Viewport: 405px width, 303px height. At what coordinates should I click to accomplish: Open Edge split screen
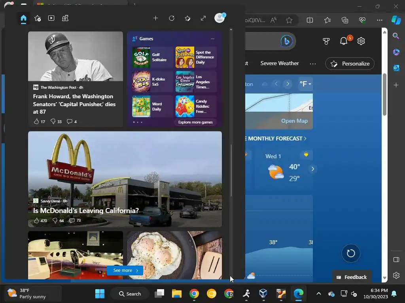[310, 20]
